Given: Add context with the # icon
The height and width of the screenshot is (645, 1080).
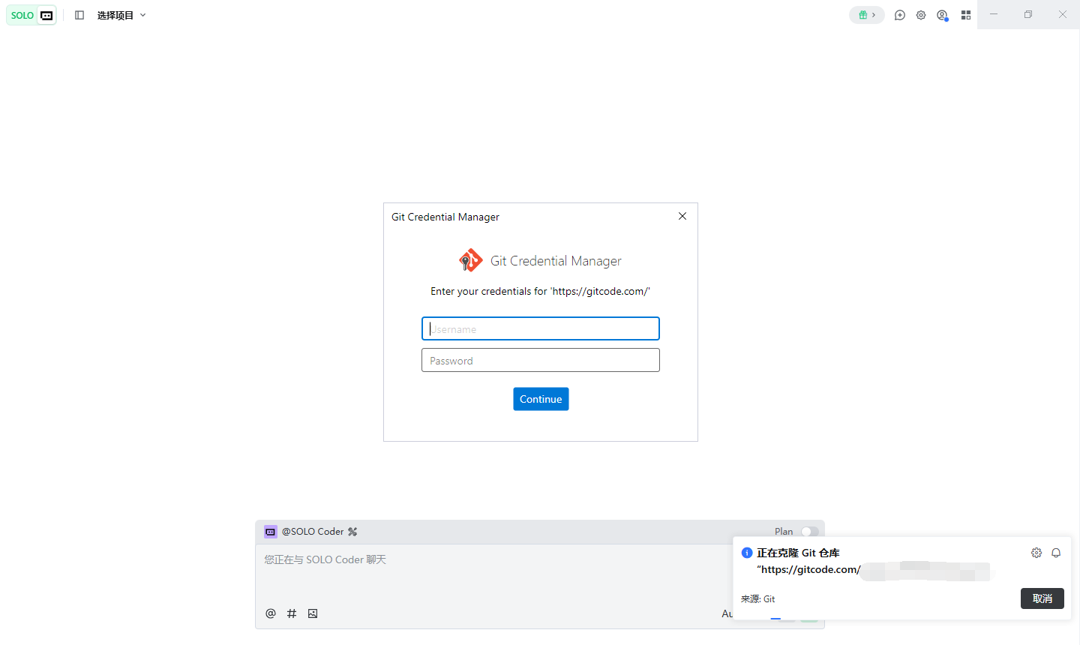Looking at the screenshot, I should click(x=292, y=613).
